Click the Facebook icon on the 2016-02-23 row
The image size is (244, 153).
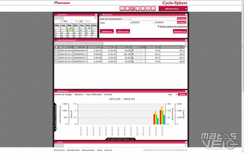click(x=144, y=62)
